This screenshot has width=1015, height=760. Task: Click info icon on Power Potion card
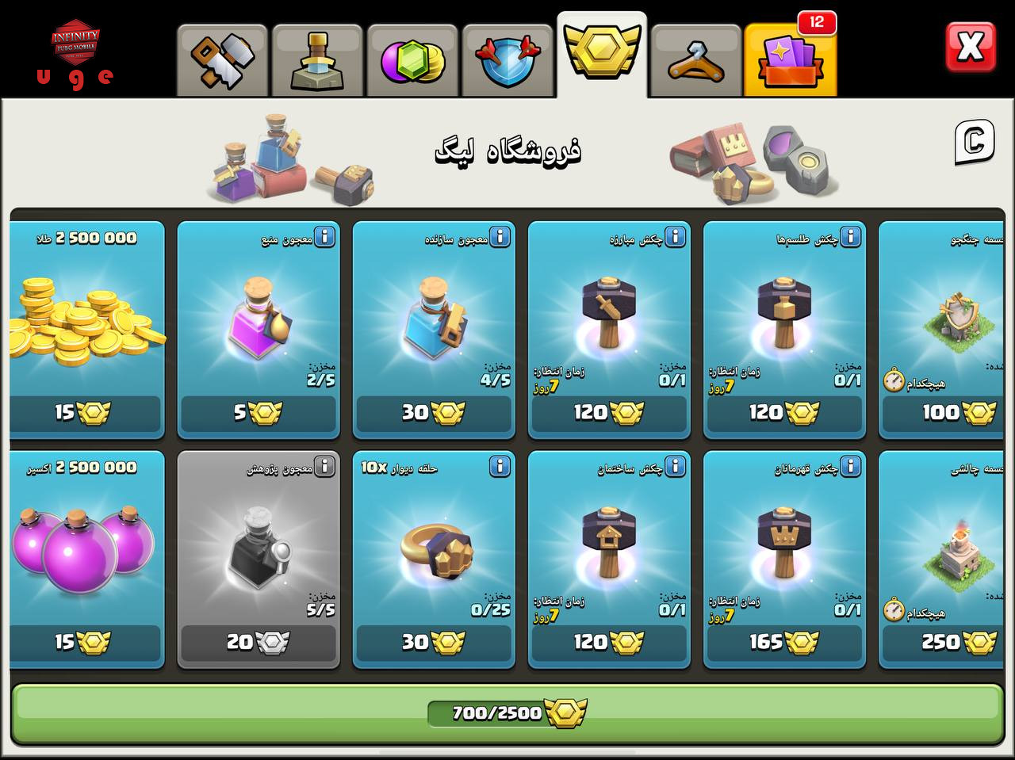[x=324, y=237]
